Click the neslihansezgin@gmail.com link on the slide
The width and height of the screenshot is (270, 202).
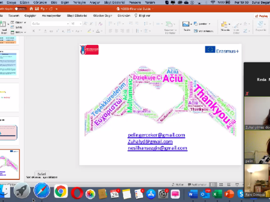point(158,148)
